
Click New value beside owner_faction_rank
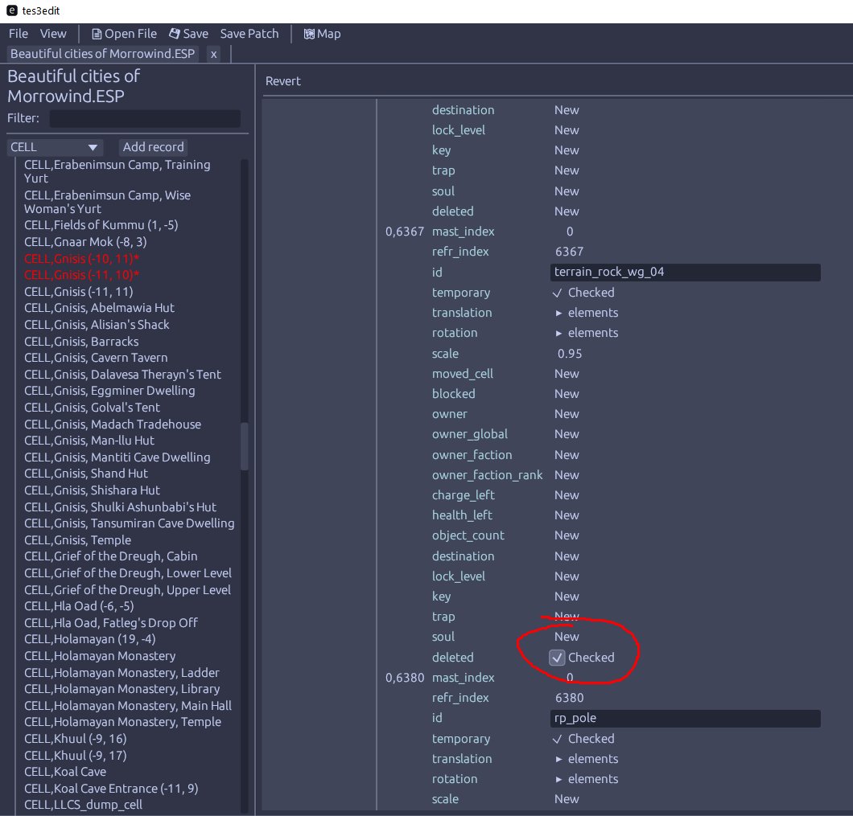567,475
